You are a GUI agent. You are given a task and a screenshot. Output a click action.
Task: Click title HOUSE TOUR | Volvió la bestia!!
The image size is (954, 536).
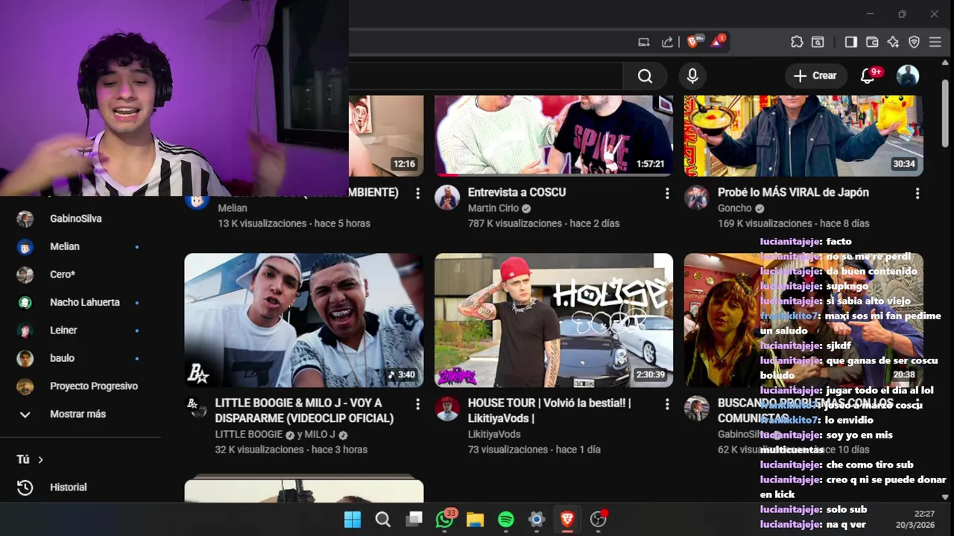coord(549,410)
